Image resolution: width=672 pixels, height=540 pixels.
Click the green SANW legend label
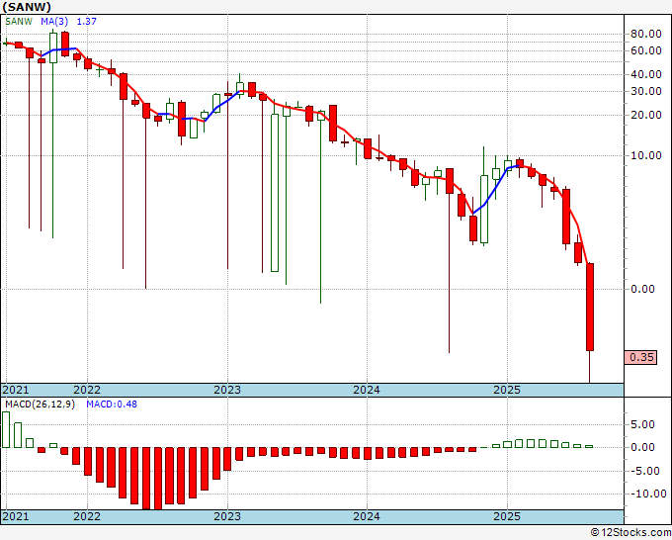click(19, 22)
